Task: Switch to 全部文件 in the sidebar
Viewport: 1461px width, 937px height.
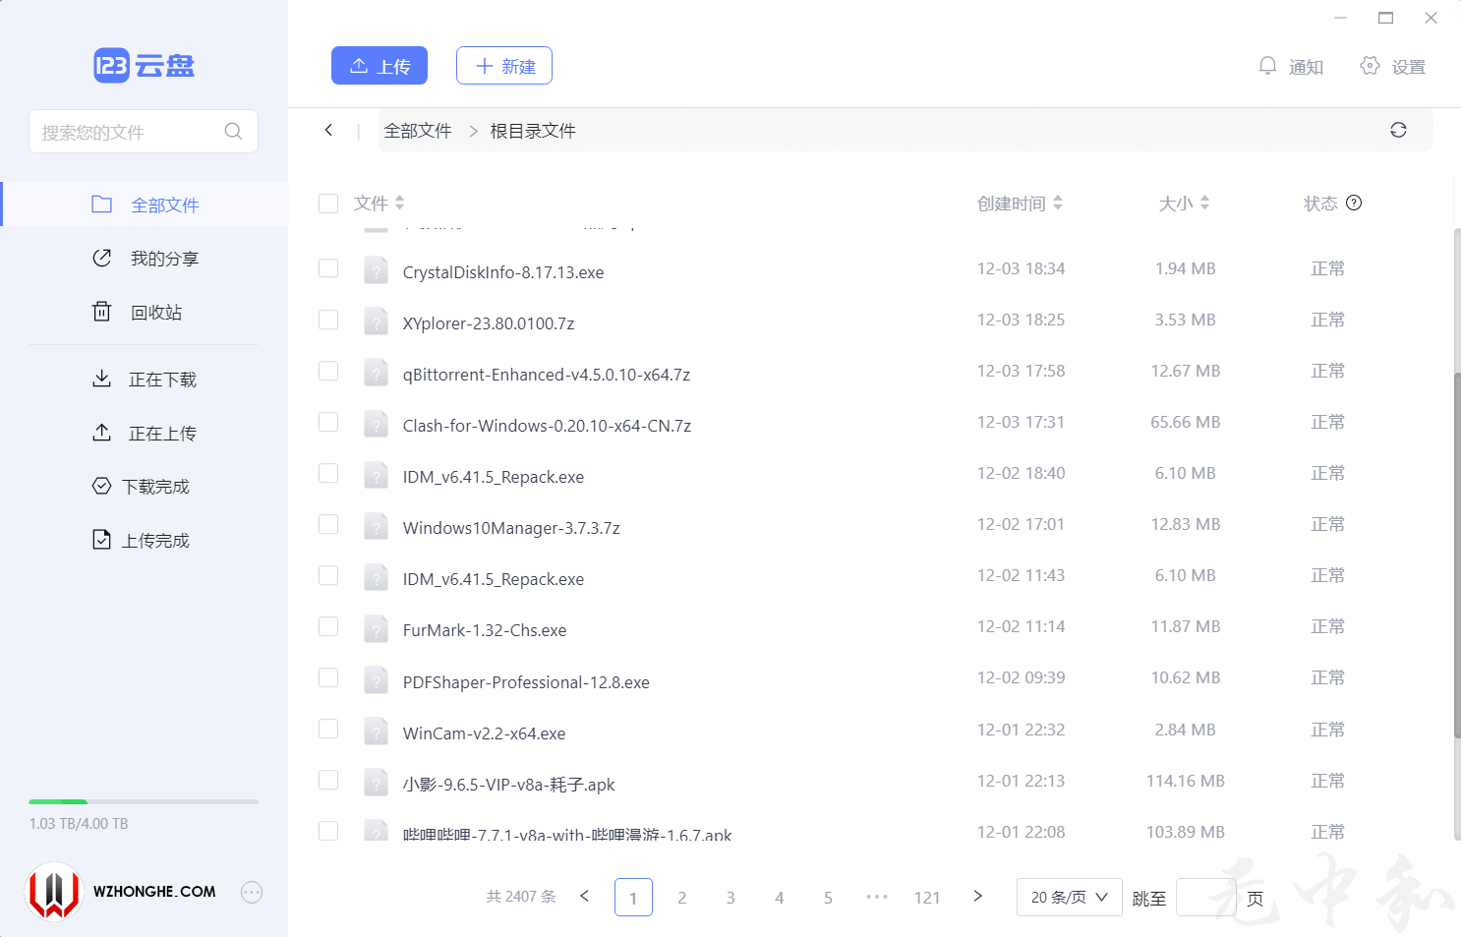Action: coord(164,204)
